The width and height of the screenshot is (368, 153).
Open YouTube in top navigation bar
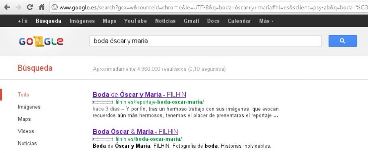tap(135, 21)
